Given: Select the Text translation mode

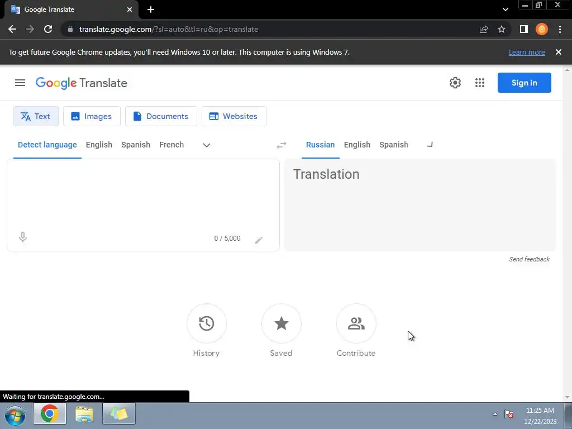Looking at the screenshot, I should [36, 116].
